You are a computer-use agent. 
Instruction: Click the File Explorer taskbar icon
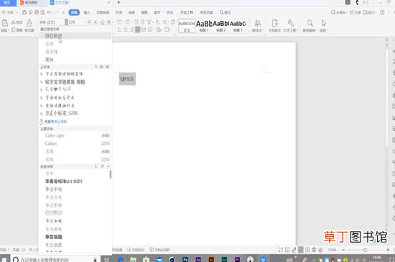coord(133,259)
